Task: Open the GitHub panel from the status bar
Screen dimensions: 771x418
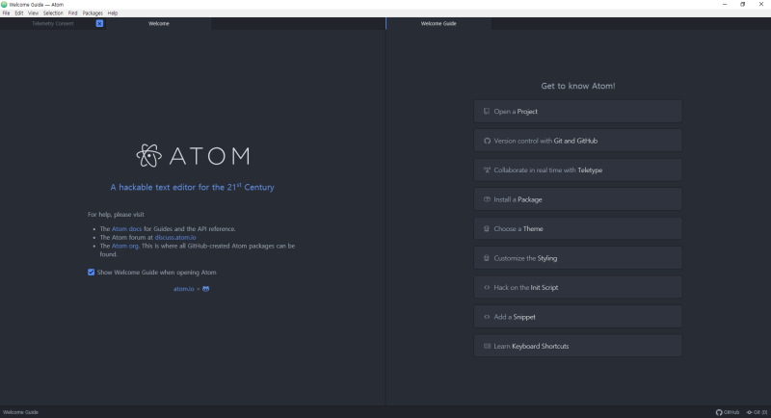Action: [728, 412]
